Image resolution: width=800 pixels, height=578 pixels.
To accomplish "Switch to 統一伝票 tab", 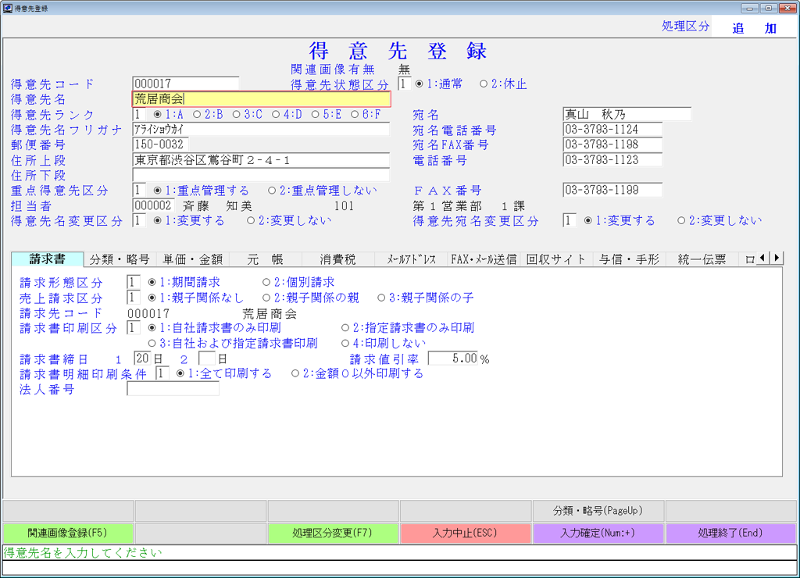I will 702,259.
